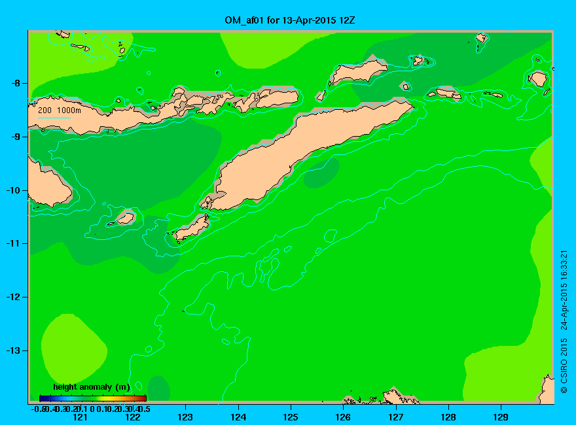The width and height of the screenshot is (576, 425).
Task: Click the latitude axis label -11
Action: coord(13,244)
